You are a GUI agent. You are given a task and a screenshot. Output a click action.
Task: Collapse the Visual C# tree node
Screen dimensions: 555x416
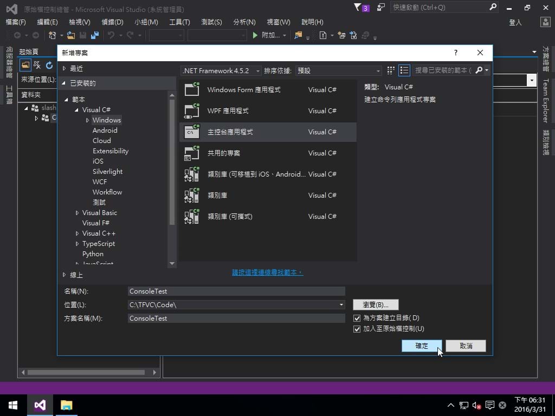tap(76, 109)
